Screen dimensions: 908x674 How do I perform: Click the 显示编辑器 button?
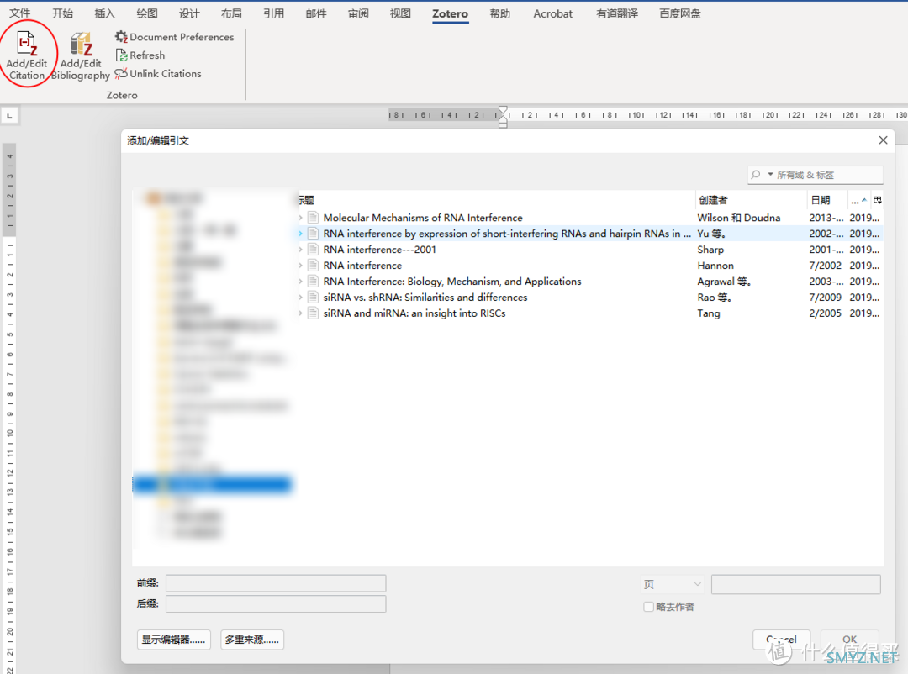[x=174, y=640]
